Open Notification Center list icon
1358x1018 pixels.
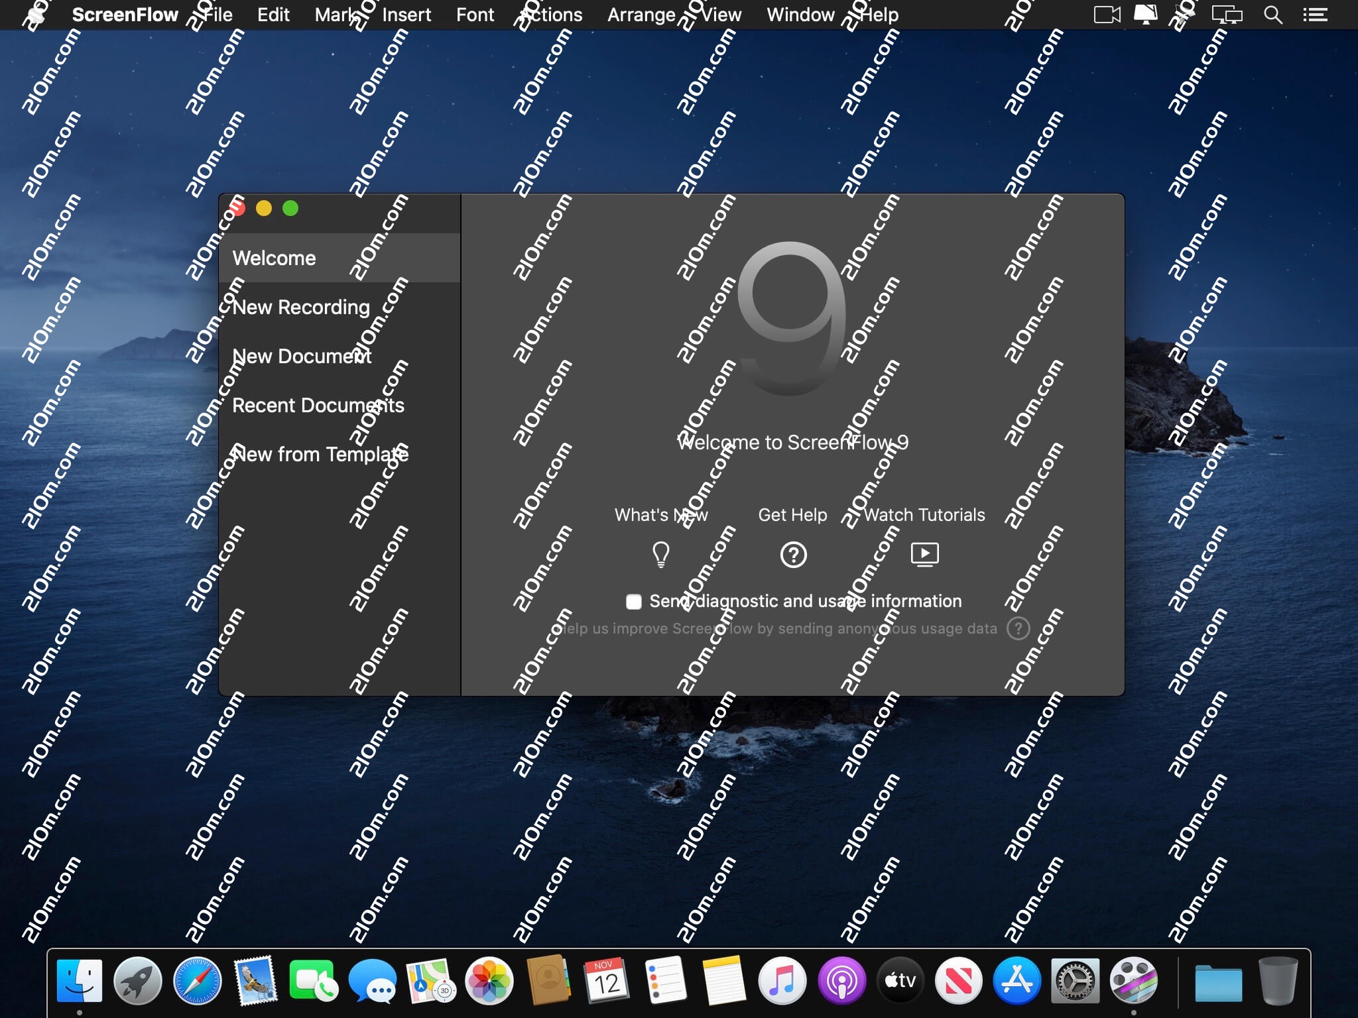[1315, 15]
